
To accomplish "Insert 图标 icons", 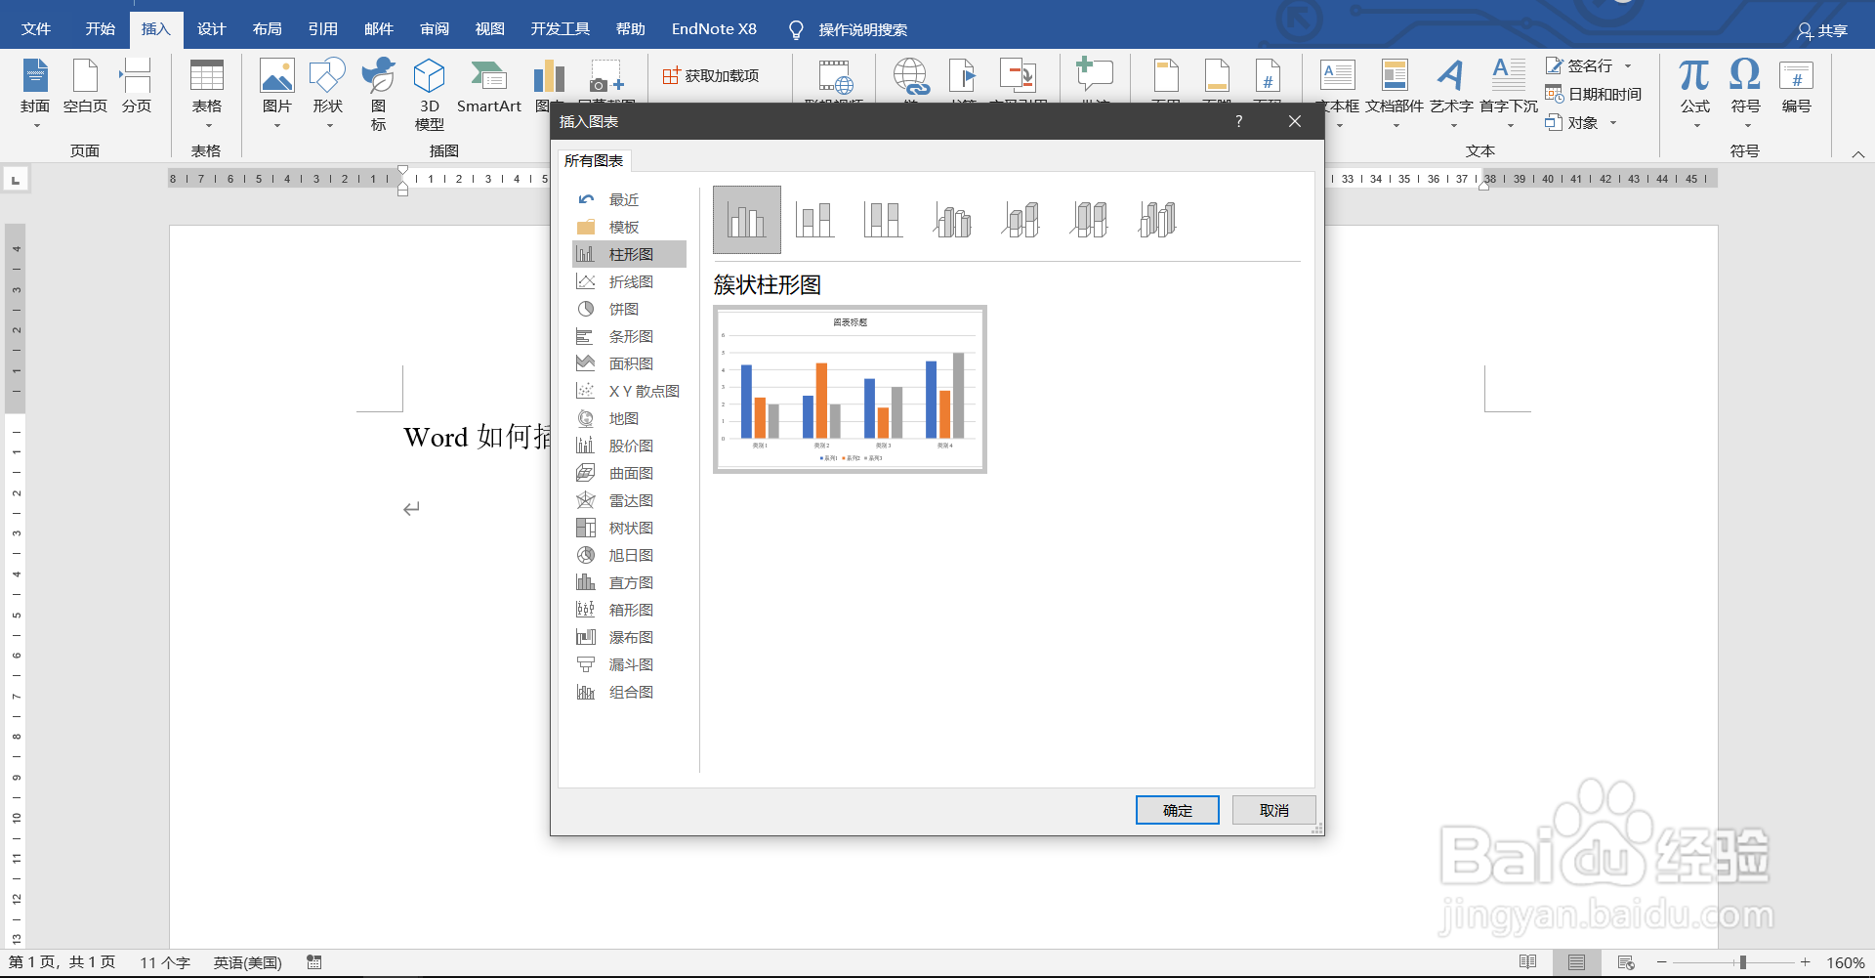I will [379, 94].
